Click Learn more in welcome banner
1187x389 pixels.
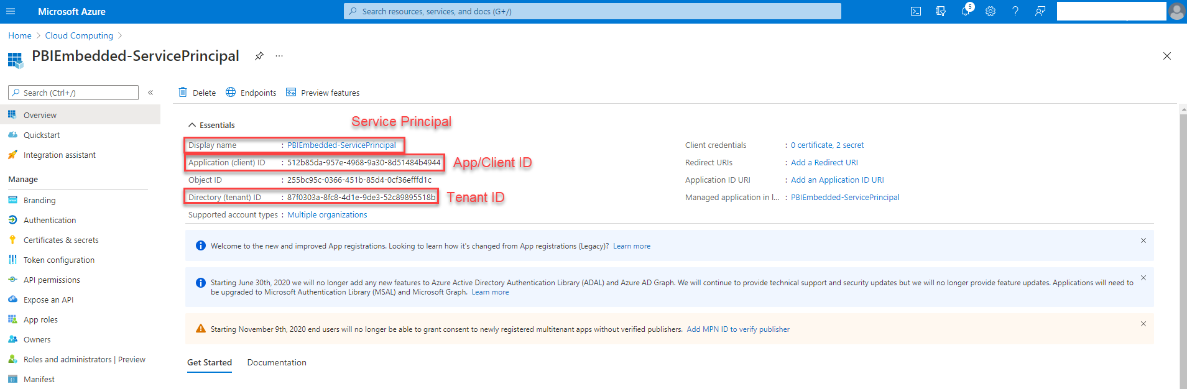pyautogui.click(x=632, y=246)
